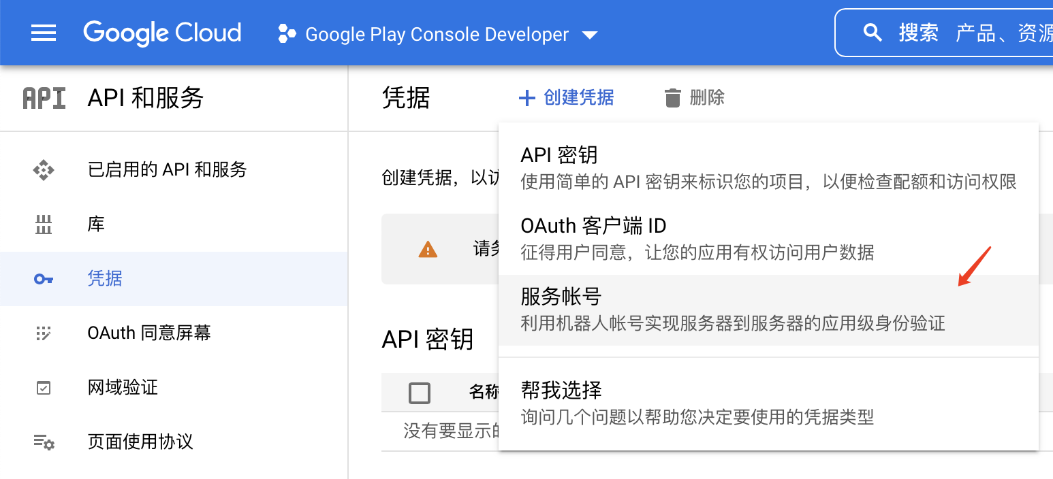
Task: Choose API 密钥 from the dropdown
Action: [x=768, y=168]
